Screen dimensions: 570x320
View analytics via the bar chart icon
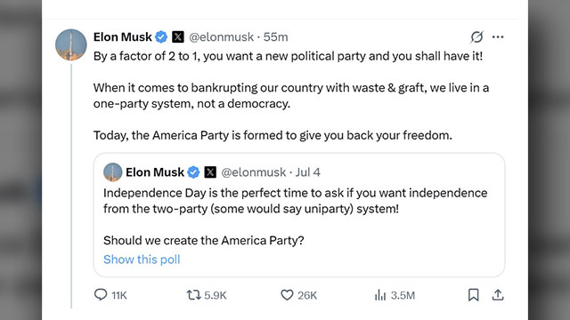tap(380, 295)
